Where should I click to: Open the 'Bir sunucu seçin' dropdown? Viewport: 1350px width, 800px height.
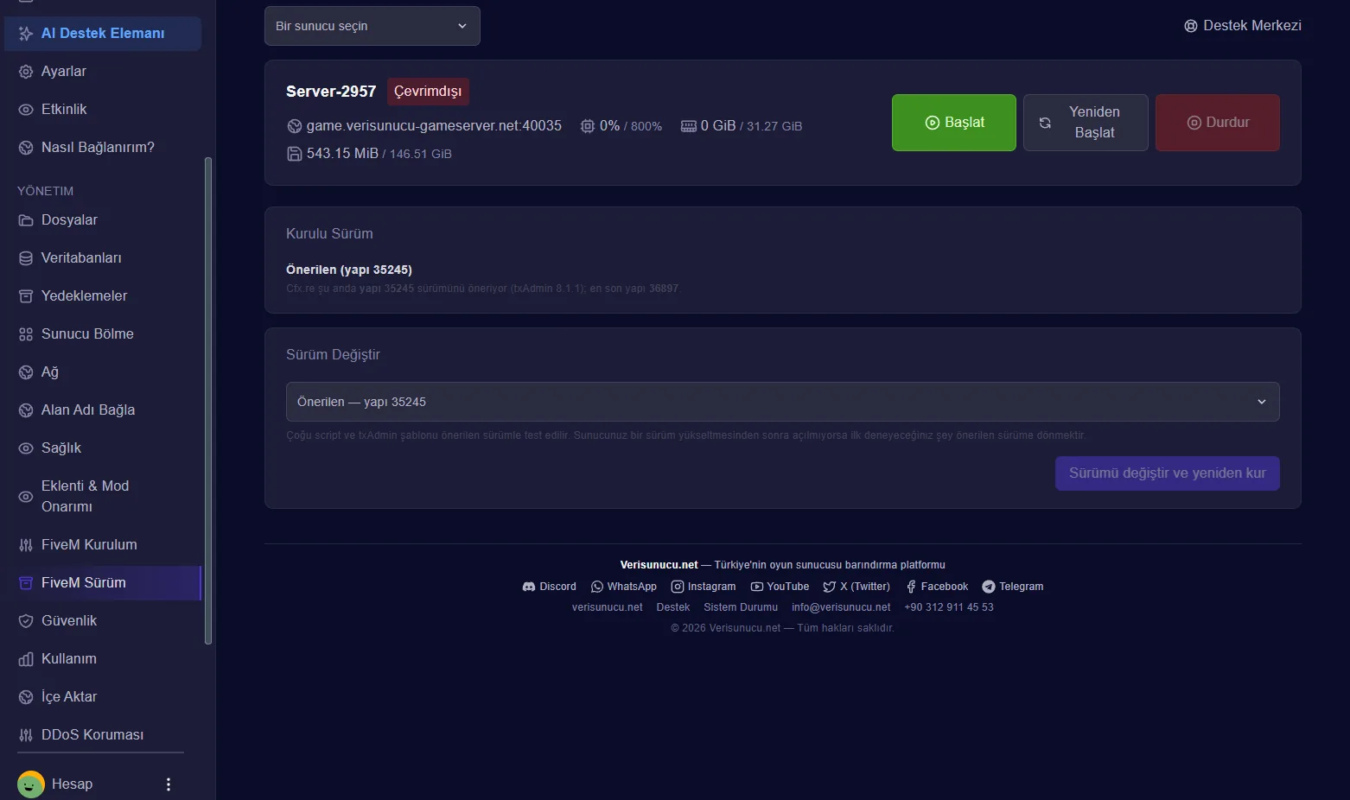coord(373,26)
